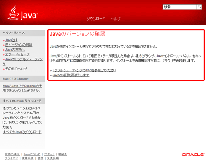Screen dimensions: 206x166
Task: Click the Java coffee cup logo
Action: tap(23, 13)
